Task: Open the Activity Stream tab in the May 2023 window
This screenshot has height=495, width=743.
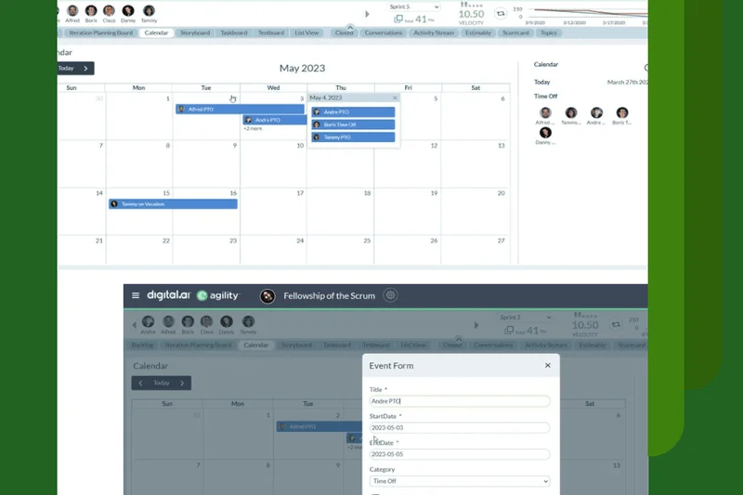Action: pyautogui.click(x=434, y=33)
